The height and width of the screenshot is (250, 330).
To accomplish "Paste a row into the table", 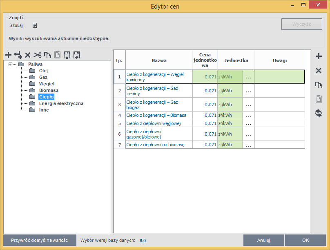I will [x=319, y=99].
